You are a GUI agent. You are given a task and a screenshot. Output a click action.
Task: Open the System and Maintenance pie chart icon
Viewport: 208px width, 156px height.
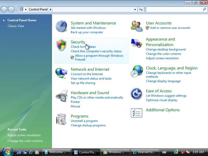pos(61,27)
